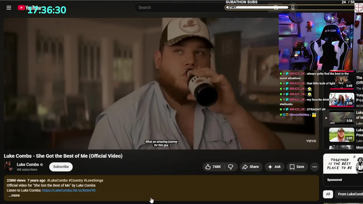Expand description with ...more
363x204 pixels.
click(14, 195)
